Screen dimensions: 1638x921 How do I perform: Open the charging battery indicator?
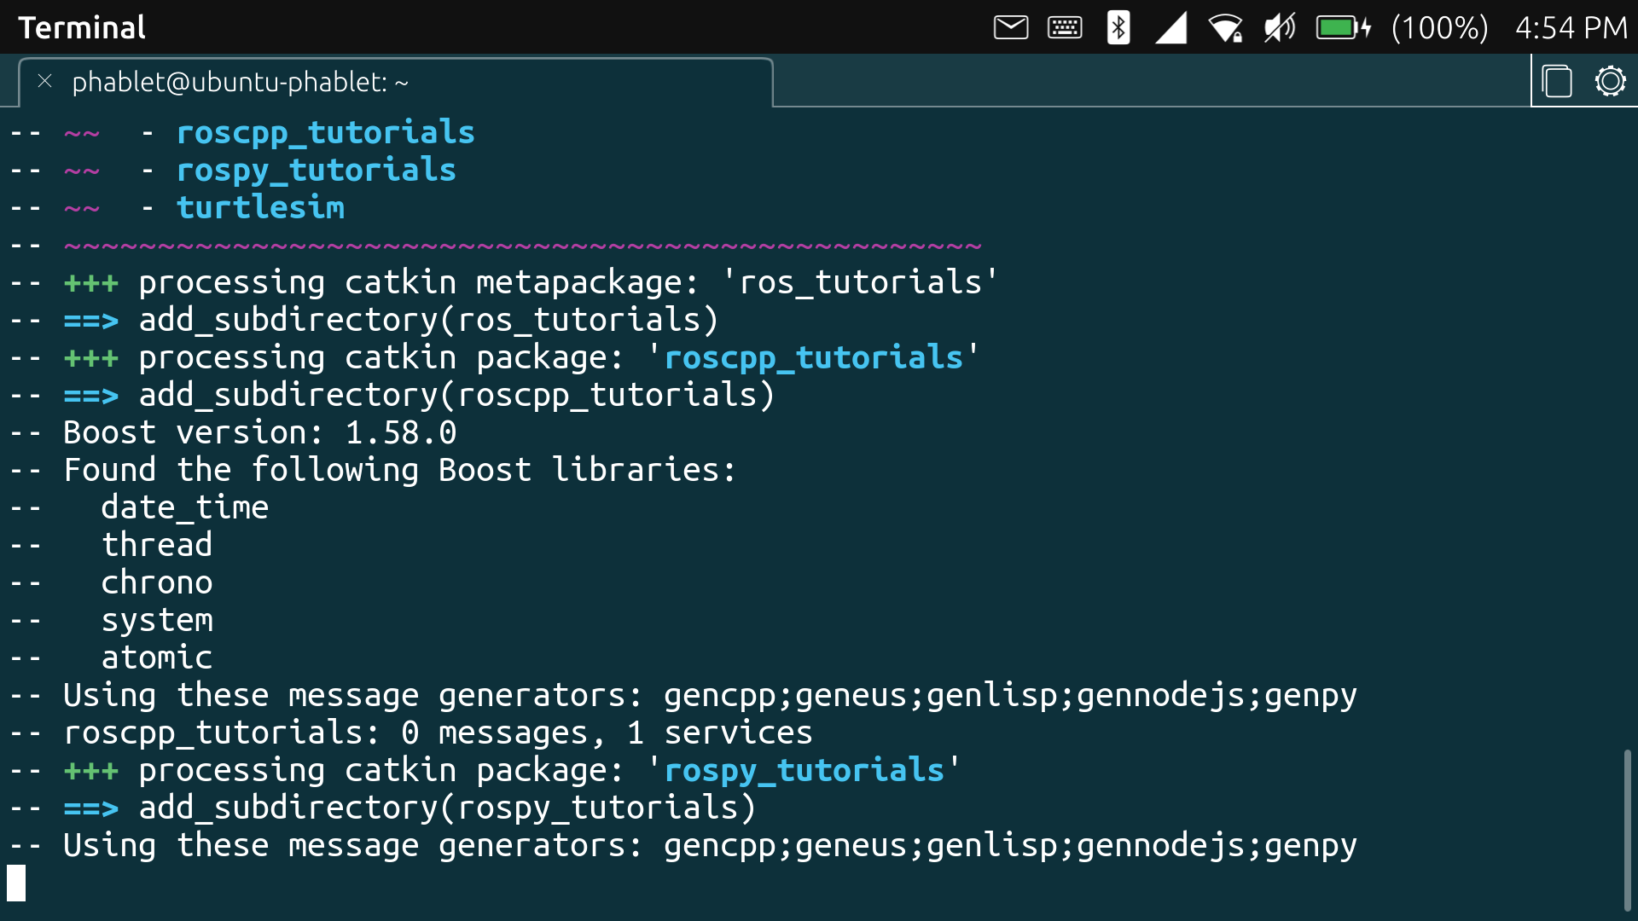[x=1339, y=27]
